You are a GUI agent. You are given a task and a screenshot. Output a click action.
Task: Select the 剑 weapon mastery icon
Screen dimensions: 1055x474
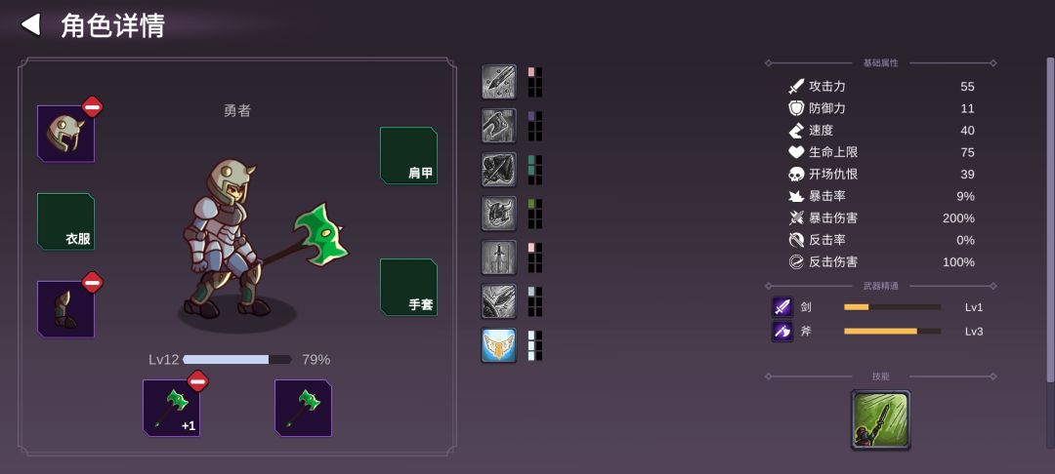point(782,307)
